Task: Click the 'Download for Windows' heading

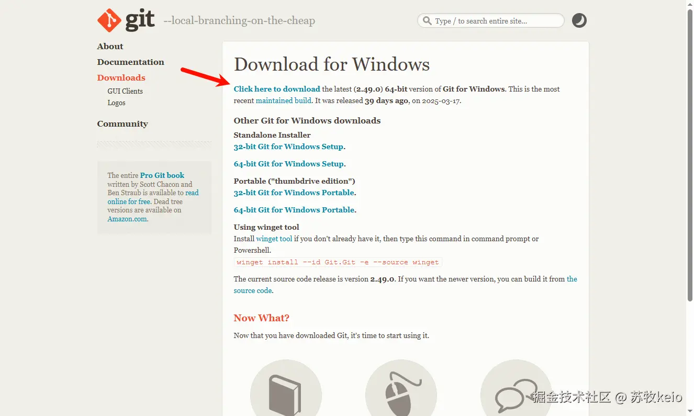Action: [x=332, y=64]
